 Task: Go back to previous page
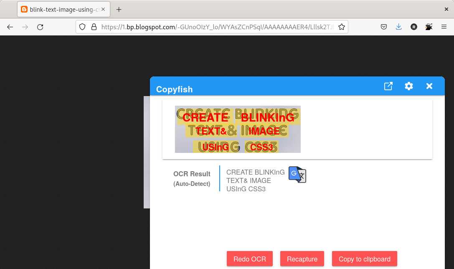[x=10, y=27]
